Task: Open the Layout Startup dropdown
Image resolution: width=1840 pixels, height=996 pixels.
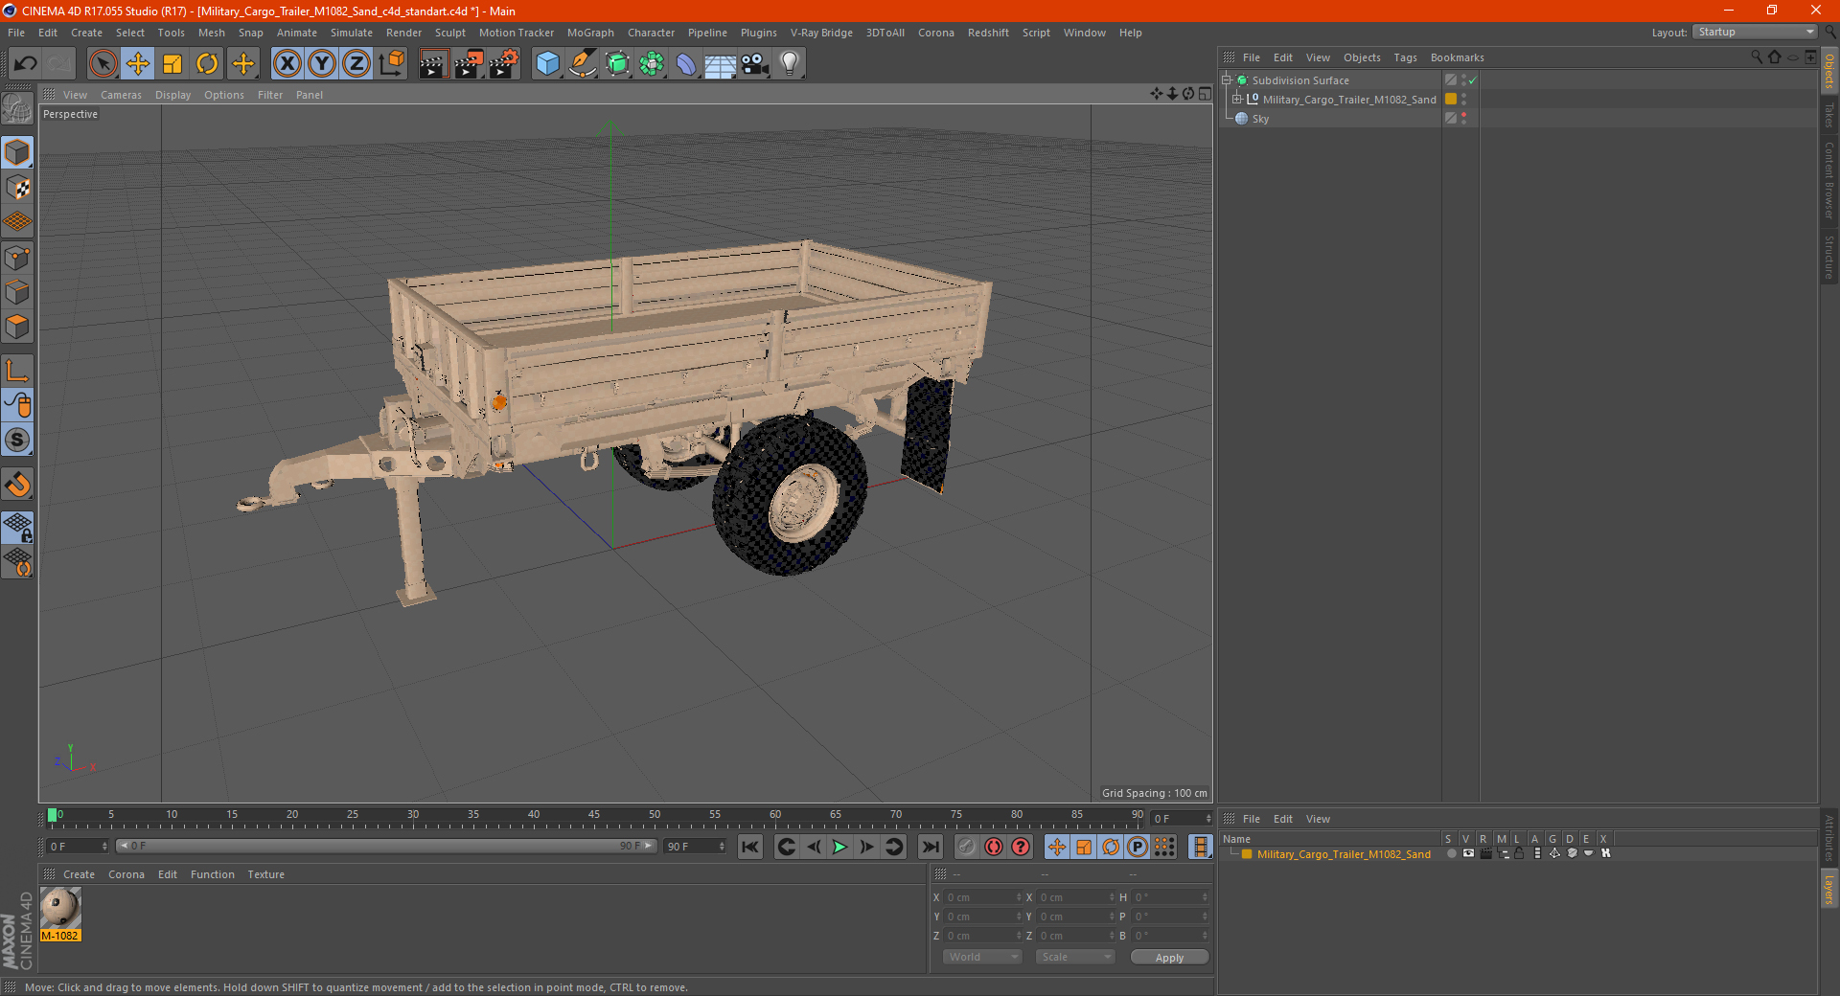Action: pos(1756,32)
